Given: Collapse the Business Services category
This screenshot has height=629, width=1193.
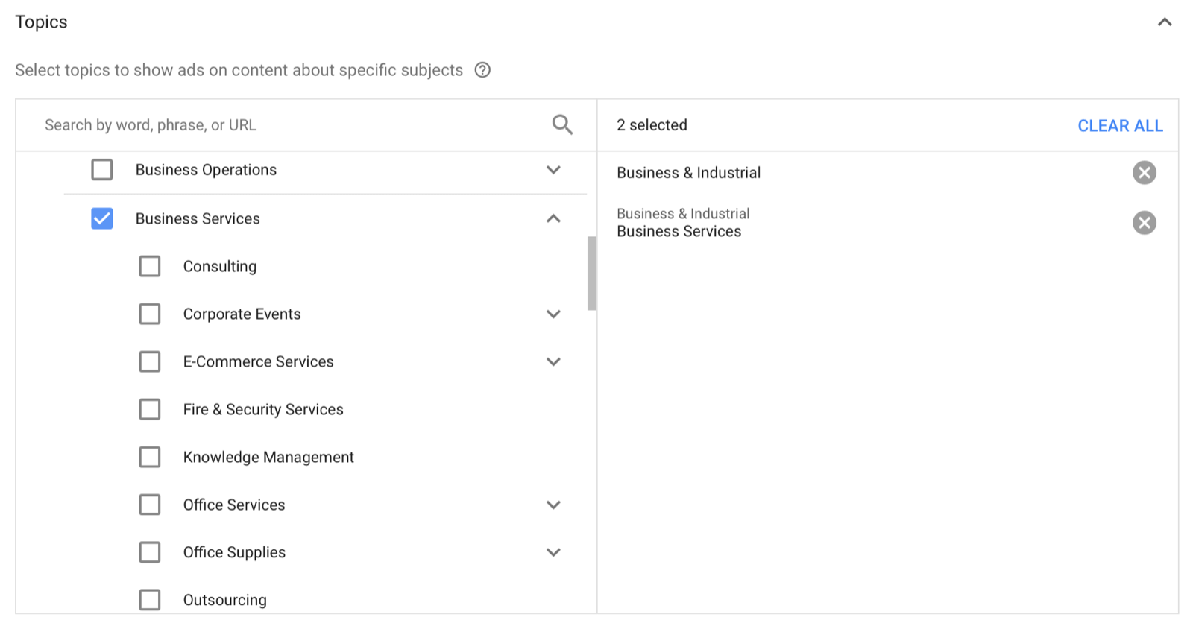Looking at the screenshot, I should click(x=553, y=218).
